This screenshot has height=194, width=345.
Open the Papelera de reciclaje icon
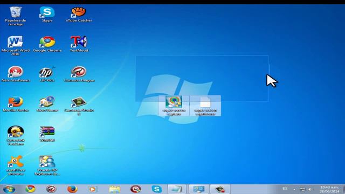(16, 16)
